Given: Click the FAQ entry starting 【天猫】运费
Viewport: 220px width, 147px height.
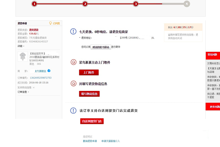Looking at the screenshot, I should pyautogui.click(x=214, y=70).
